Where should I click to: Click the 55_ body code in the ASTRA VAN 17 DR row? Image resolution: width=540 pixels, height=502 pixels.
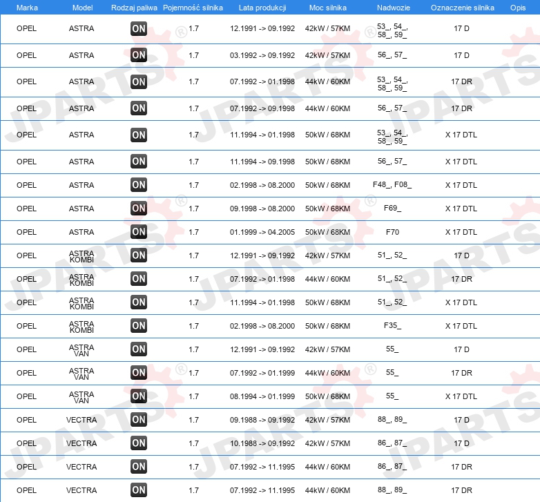392,373
